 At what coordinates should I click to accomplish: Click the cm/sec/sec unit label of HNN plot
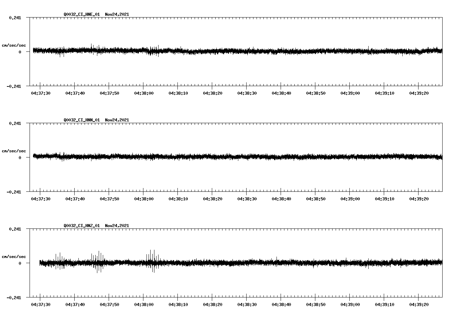point(14,151)
